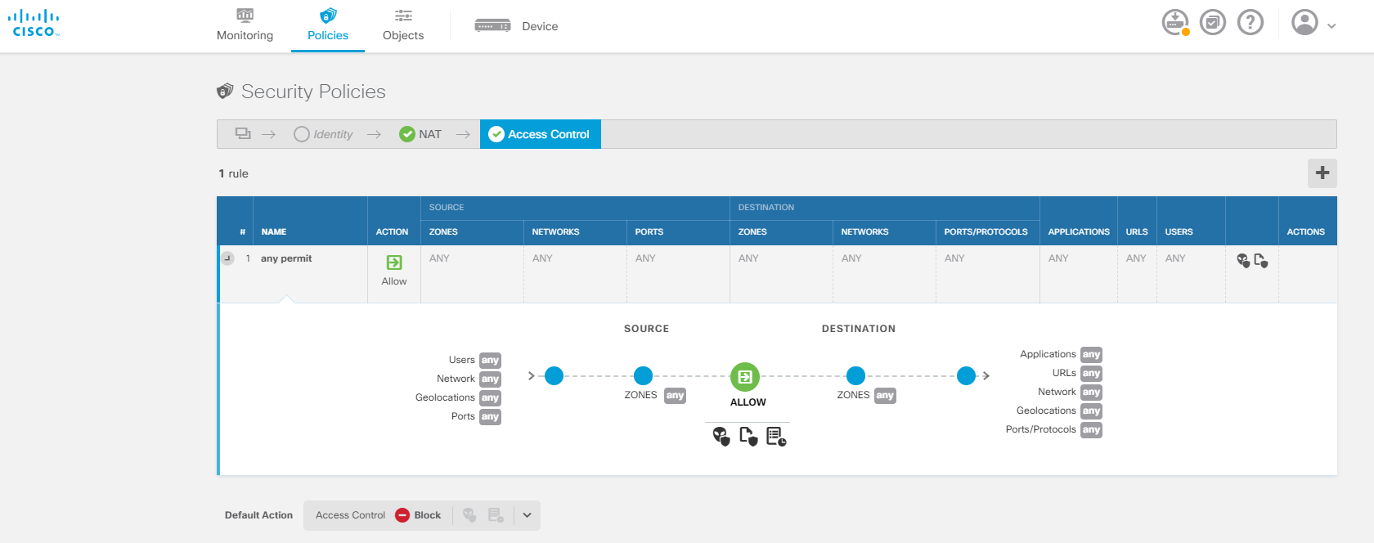Select the NAT policy step
The height and width of the screenshot is (543, 1374).
tap(420, 134)
